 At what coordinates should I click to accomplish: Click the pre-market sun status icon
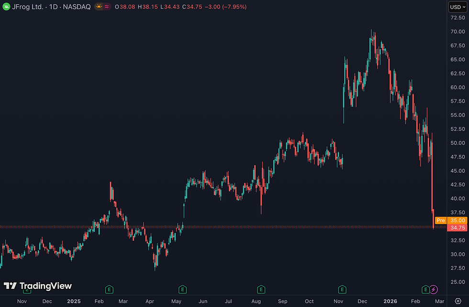[x=99, y=7]
